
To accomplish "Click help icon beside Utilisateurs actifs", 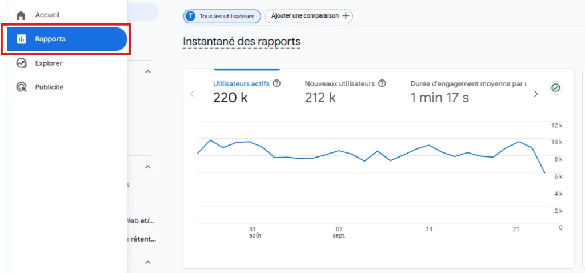I will 277,83.
